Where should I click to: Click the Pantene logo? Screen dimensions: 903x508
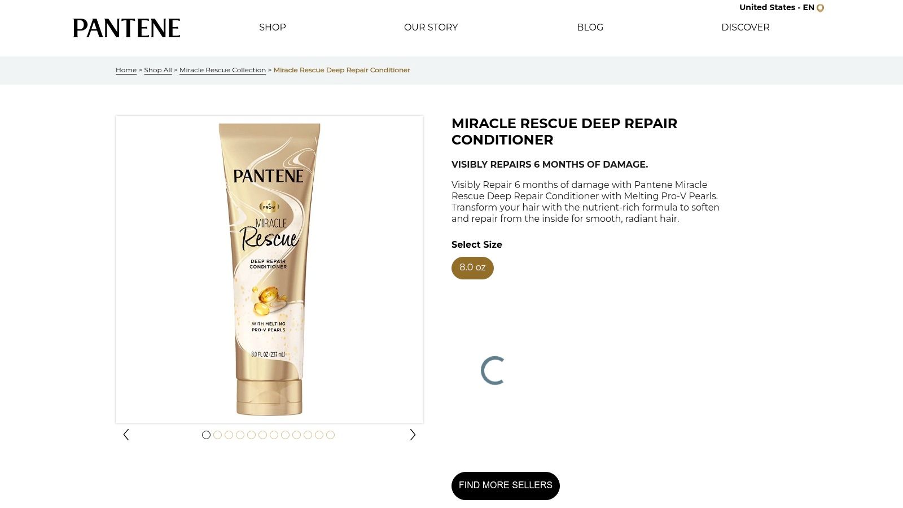[x=126, y=28]
